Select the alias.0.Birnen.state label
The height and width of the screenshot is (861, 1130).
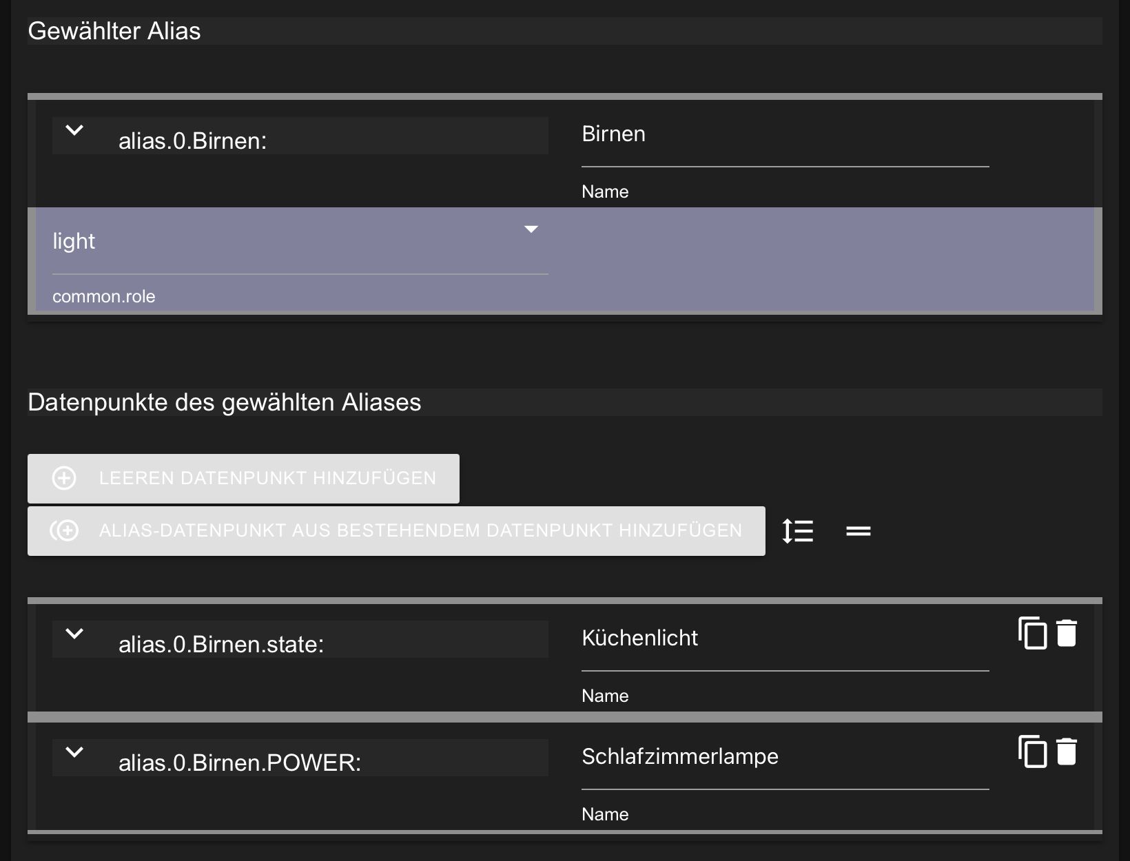220,645
